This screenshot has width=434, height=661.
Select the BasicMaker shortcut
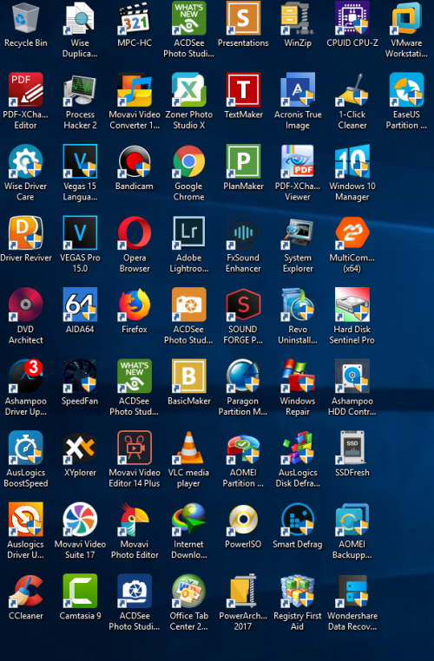click(x=188, y=376)
